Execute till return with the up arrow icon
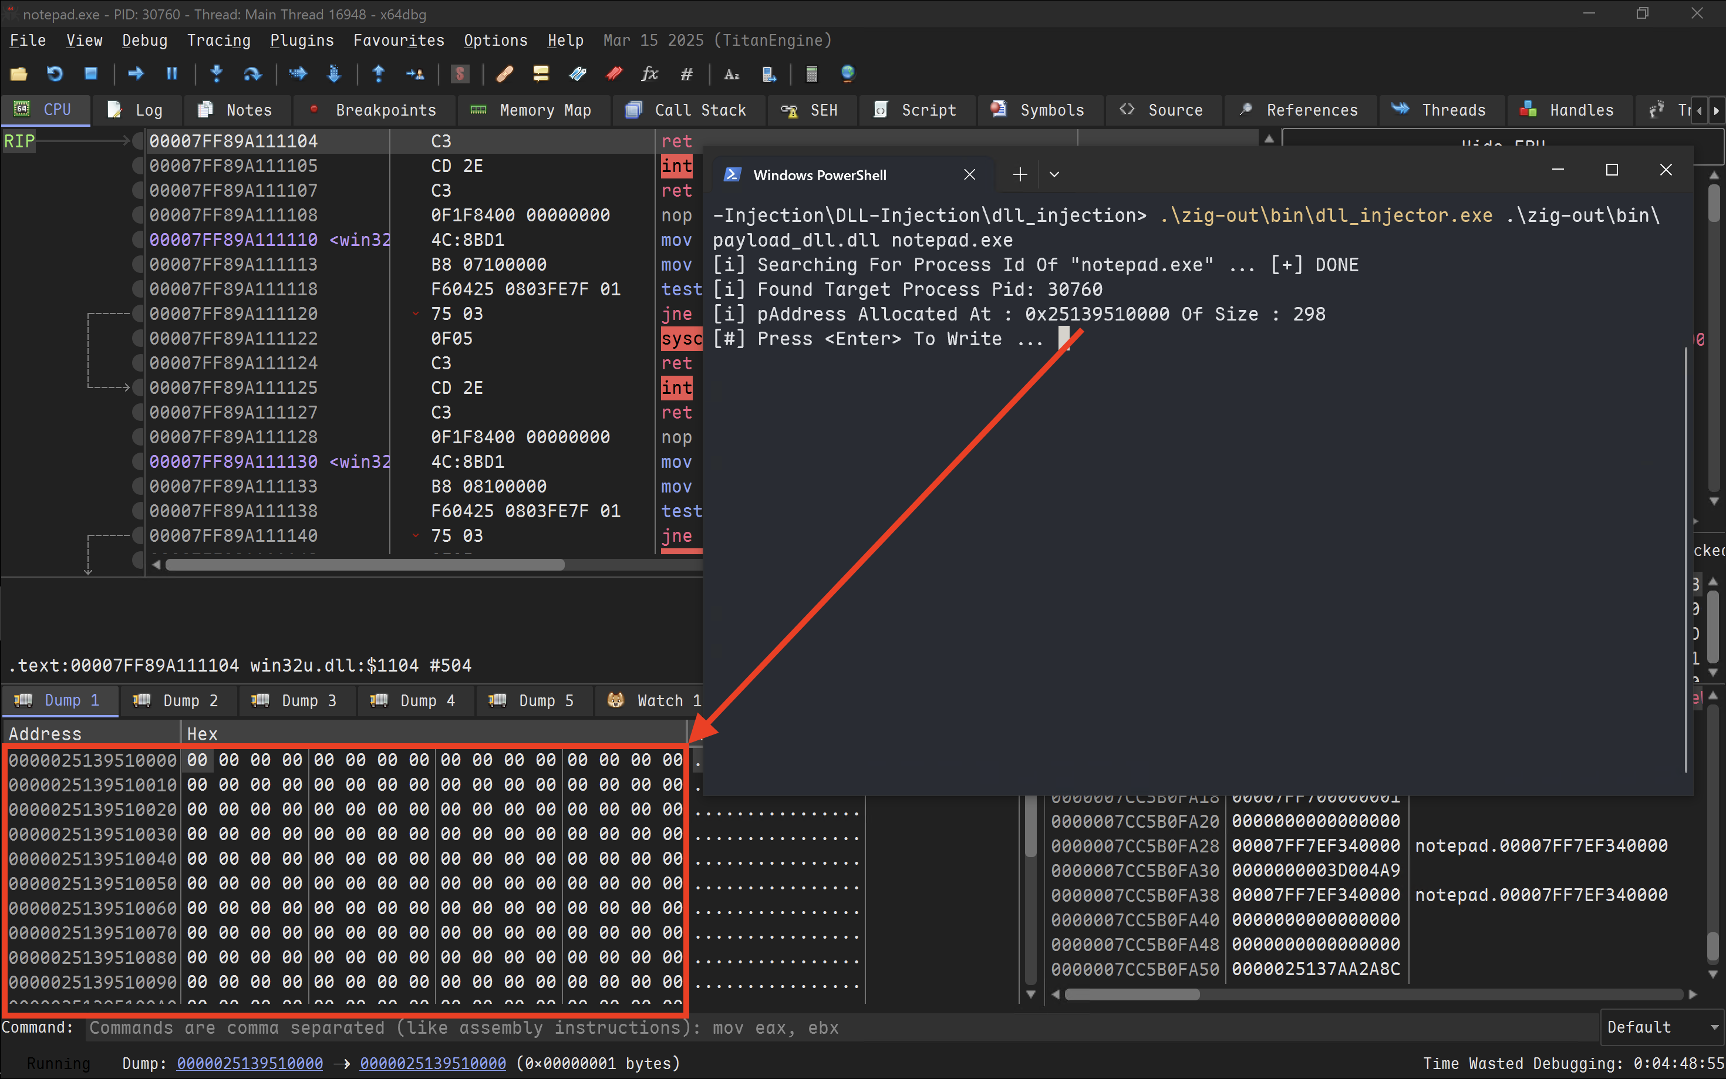This screenshot has height=1079, width=1726. (379, 73)
